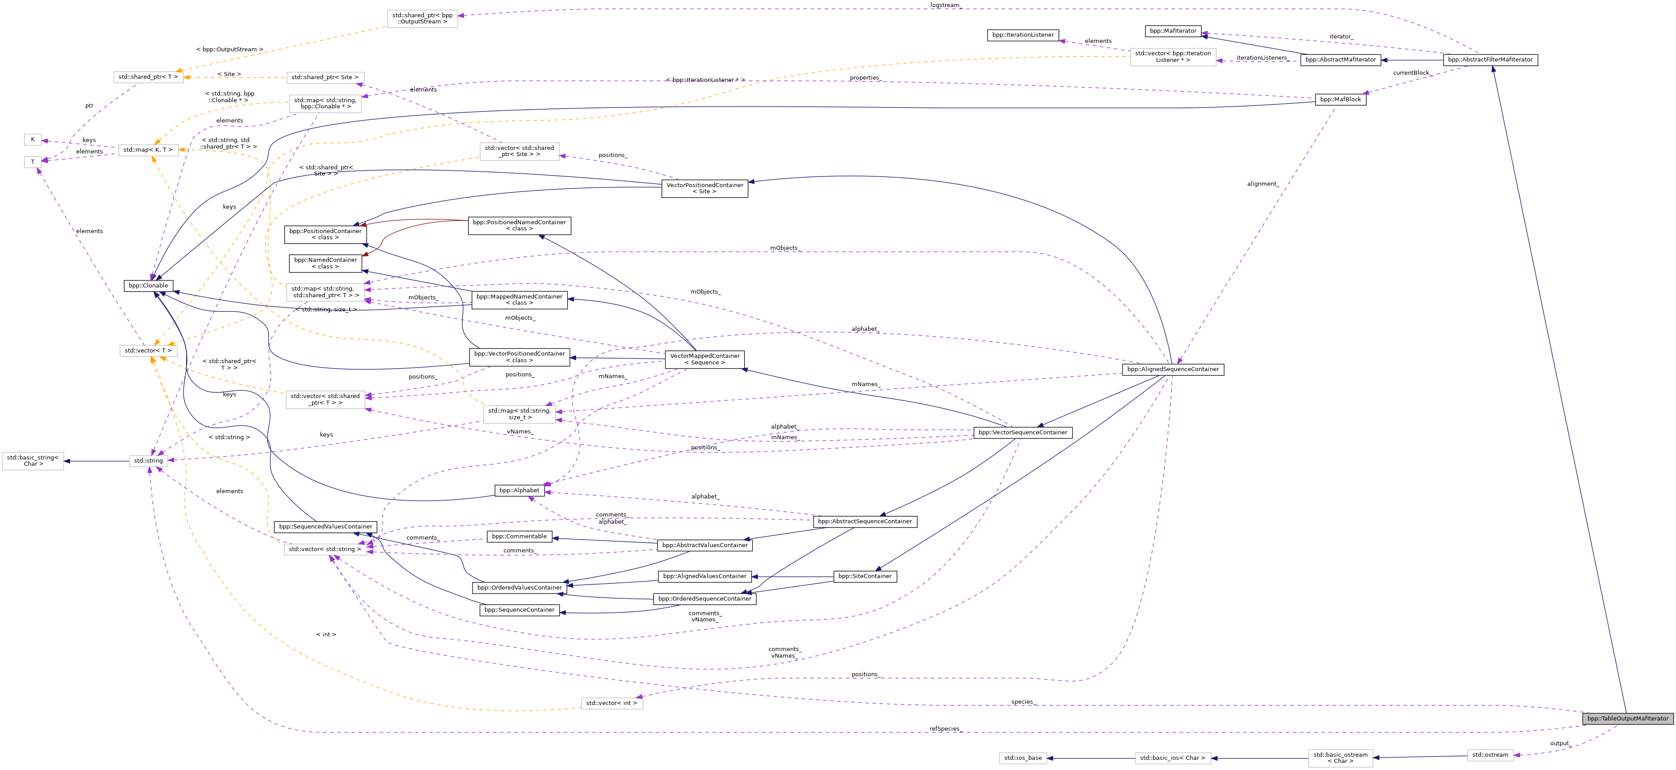Viewport: 1676px width, 770px height.
Task: Click bpp::SequencedValuesContainer class box
Action: (x=325, y=527)
